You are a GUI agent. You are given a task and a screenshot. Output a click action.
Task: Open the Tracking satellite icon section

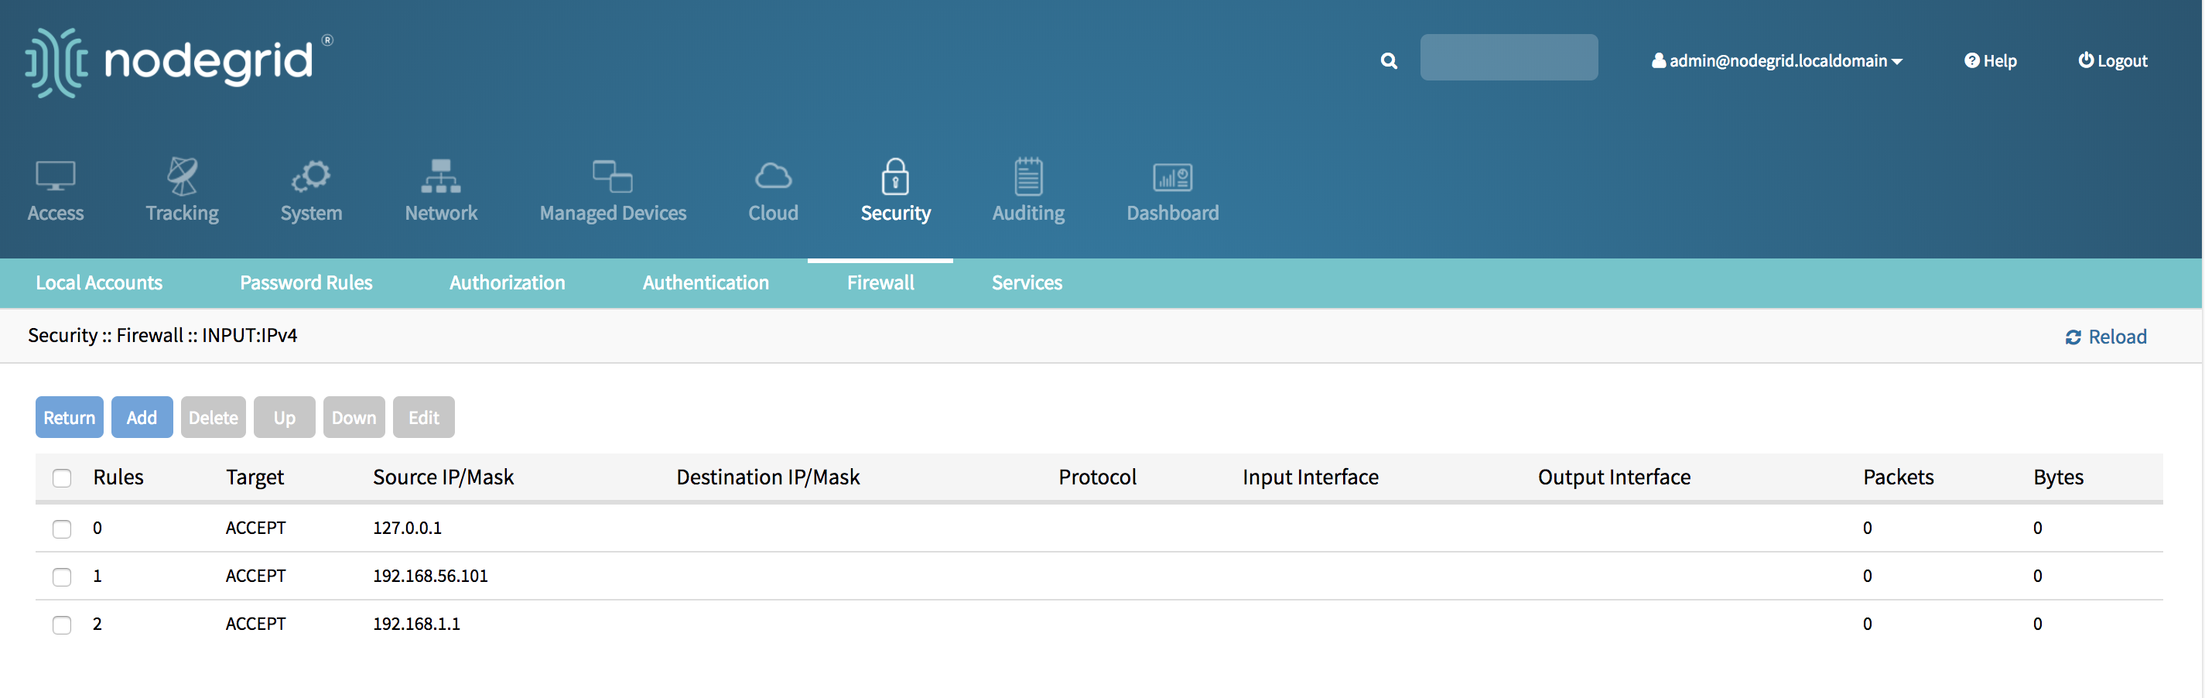click(x=182, y=190)
